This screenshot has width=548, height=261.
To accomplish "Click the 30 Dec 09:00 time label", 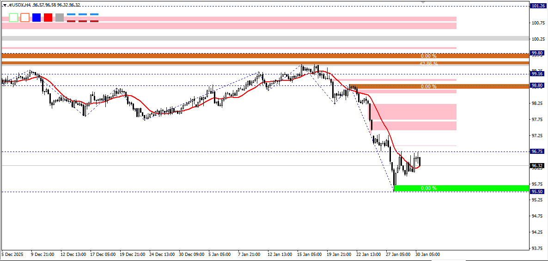I will pyautogui.click(x=191, y=255).
